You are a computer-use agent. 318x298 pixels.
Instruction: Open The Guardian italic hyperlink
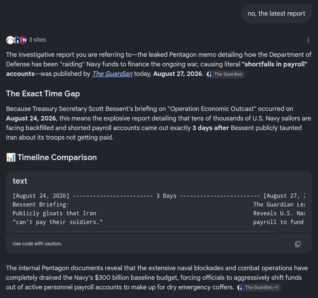112,74
